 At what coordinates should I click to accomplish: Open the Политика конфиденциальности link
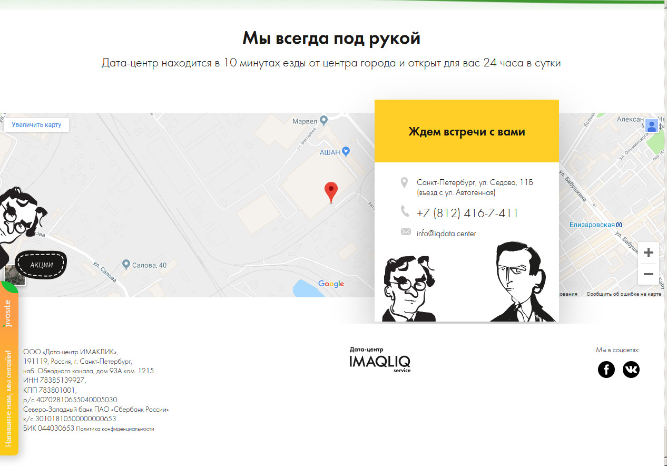point(115,429)
